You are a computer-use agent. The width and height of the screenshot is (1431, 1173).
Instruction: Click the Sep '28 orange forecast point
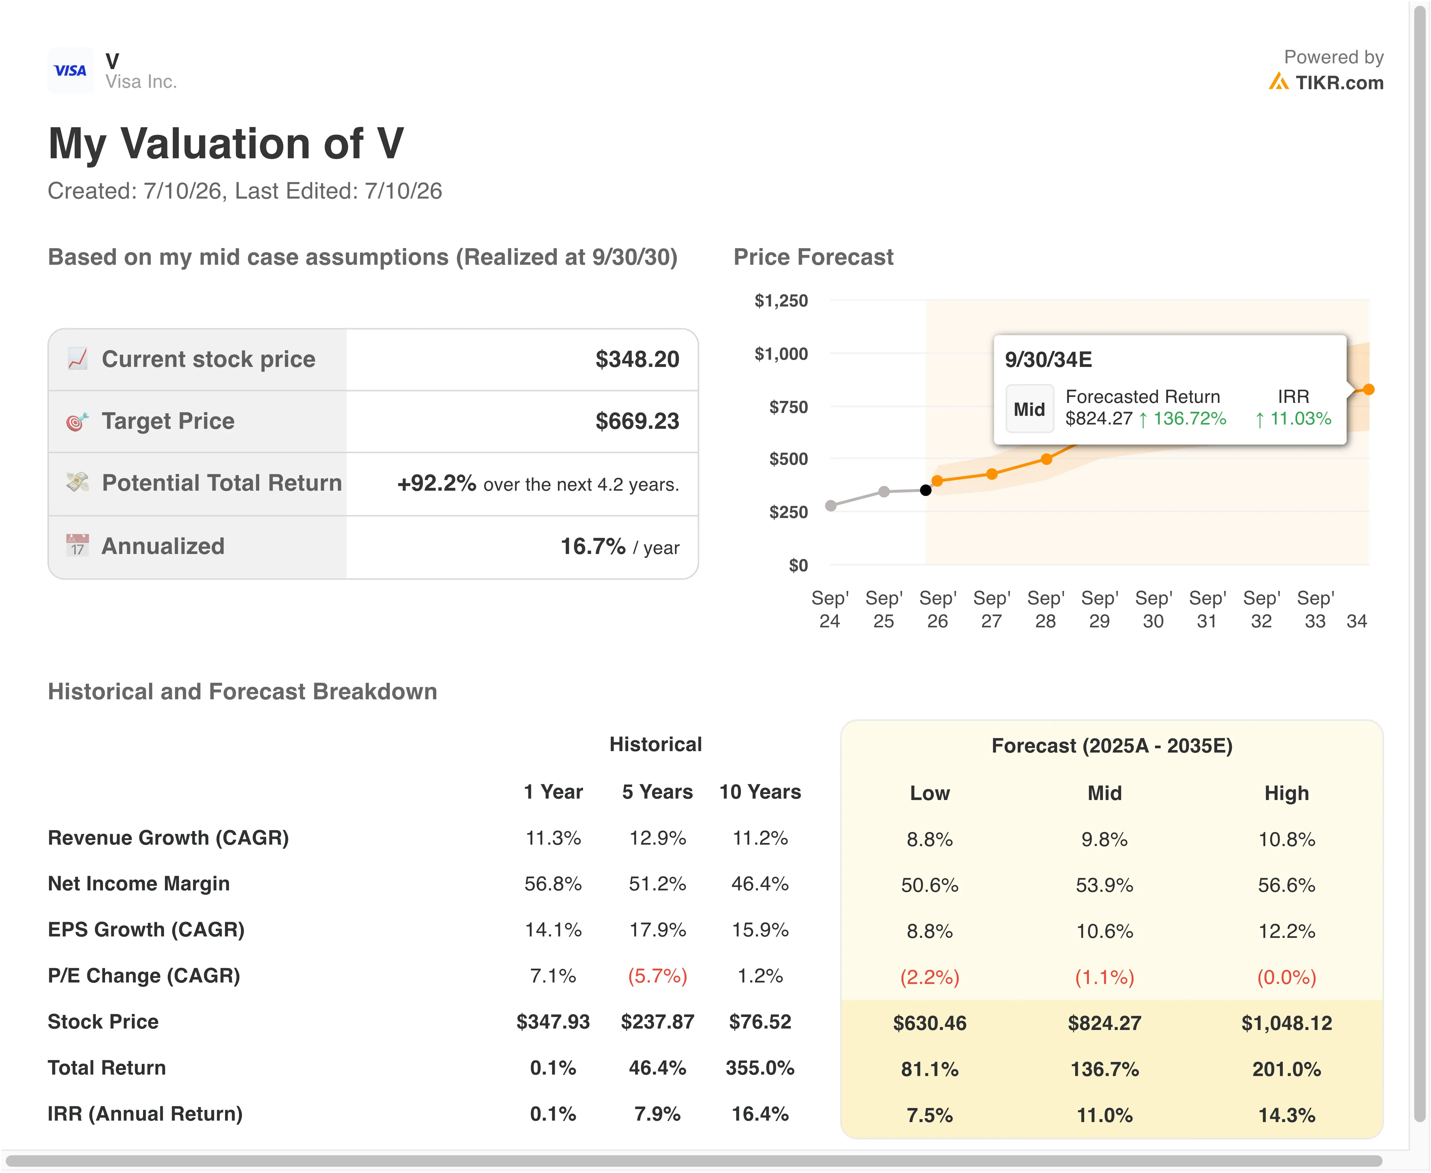click(x=1046, y=459)
